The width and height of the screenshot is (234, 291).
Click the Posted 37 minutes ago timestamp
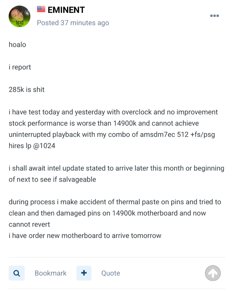click(x=73, y=23)
